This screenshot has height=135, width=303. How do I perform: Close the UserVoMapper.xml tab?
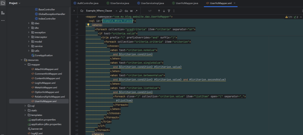tap(235, 3)
